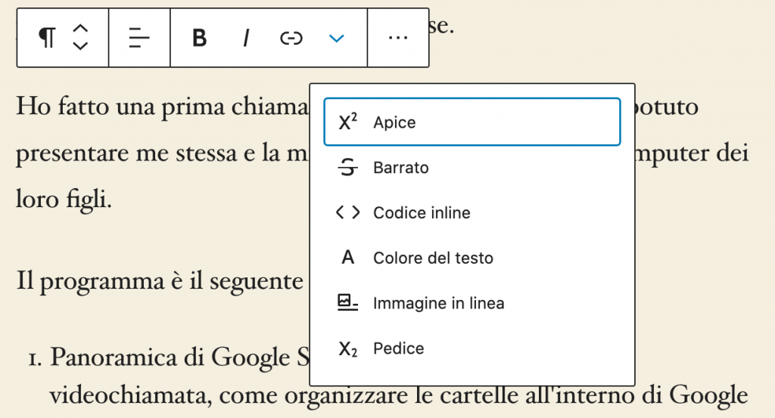Click the paragraph text "loro figli."
This screenshot has width=775, height=418.
(64, 200)
